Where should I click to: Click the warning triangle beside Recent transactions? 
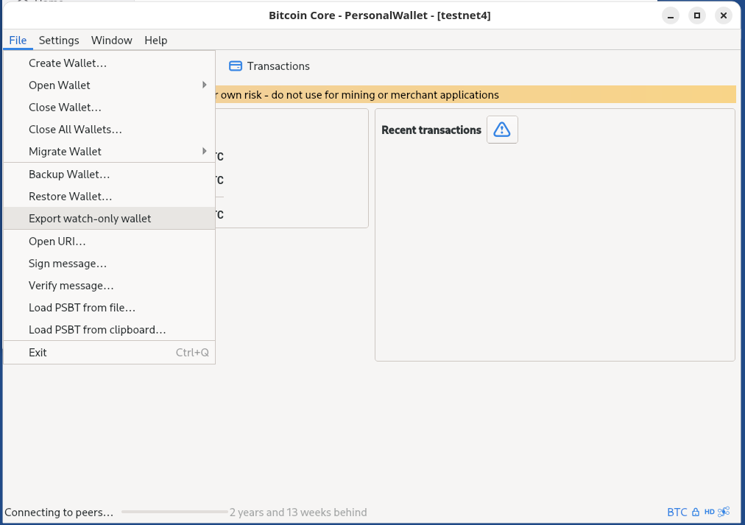tap(502, 130)
